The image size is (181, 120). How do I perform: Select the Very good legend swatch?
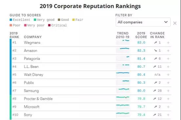click(x=35, y=20)
